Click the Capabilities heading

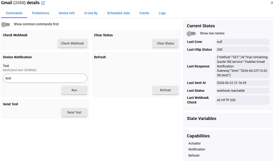[x=198, y=136]
